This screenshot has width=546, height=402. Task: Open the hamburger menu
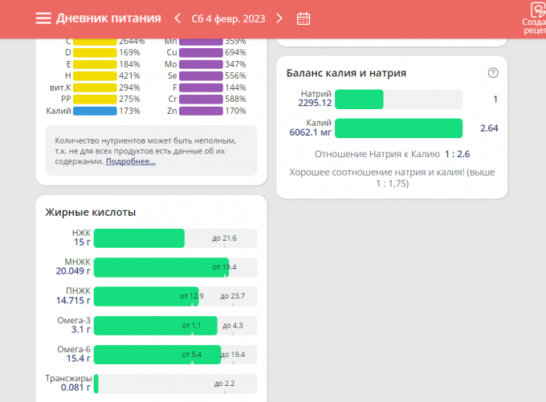(x=43, y=18)
